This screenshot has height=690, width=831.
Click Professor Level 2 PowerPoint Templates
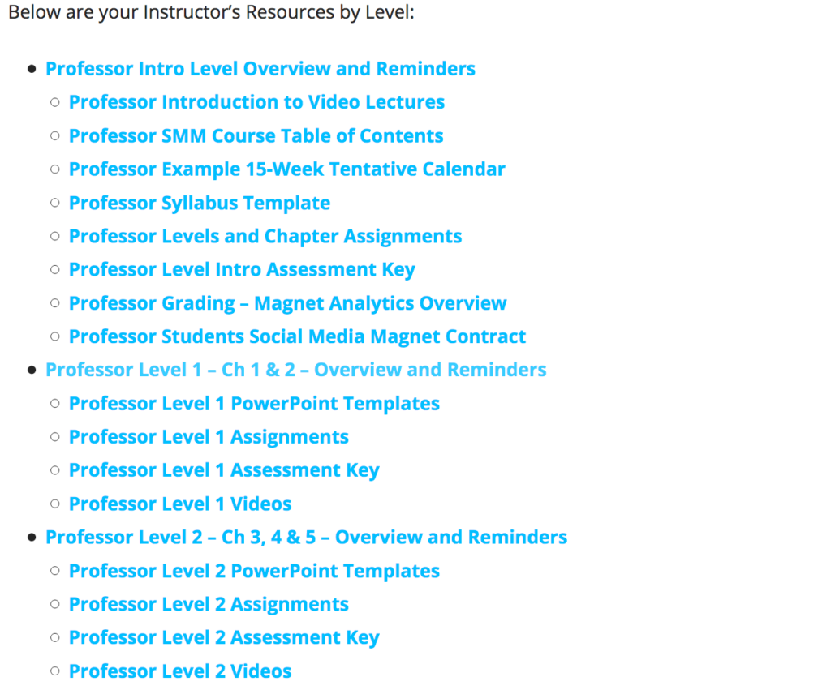254,572
